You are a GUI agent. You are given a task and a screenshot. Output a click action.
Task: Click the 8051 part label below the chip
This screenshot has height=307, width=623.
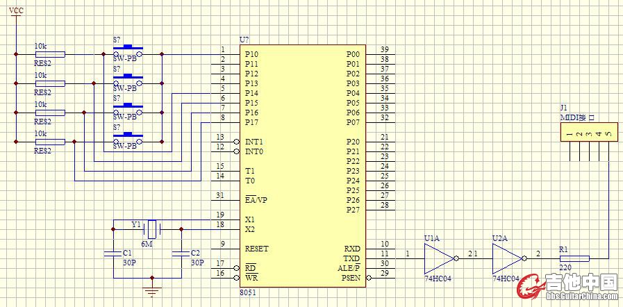pos(247,292)
